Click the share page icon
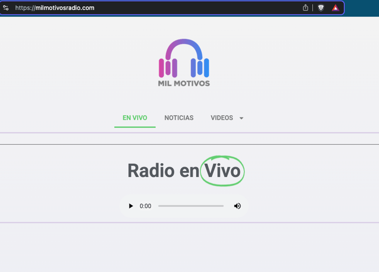 [305, 8]
